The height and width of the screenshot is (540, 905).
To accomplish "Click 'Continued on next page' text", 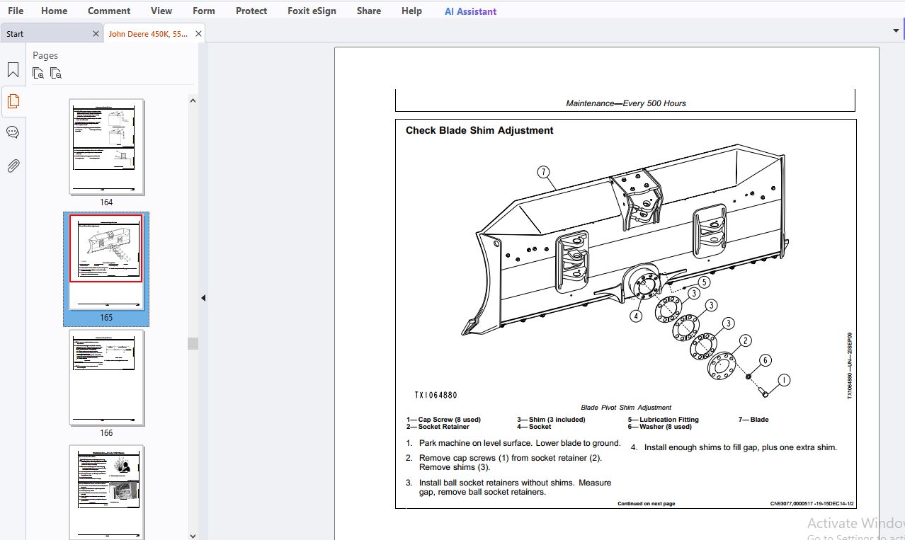I will 646,504.
